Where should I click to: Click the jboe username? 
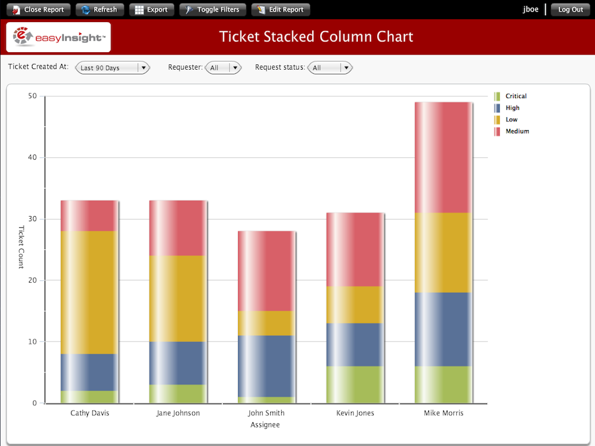tap(531, 10)
